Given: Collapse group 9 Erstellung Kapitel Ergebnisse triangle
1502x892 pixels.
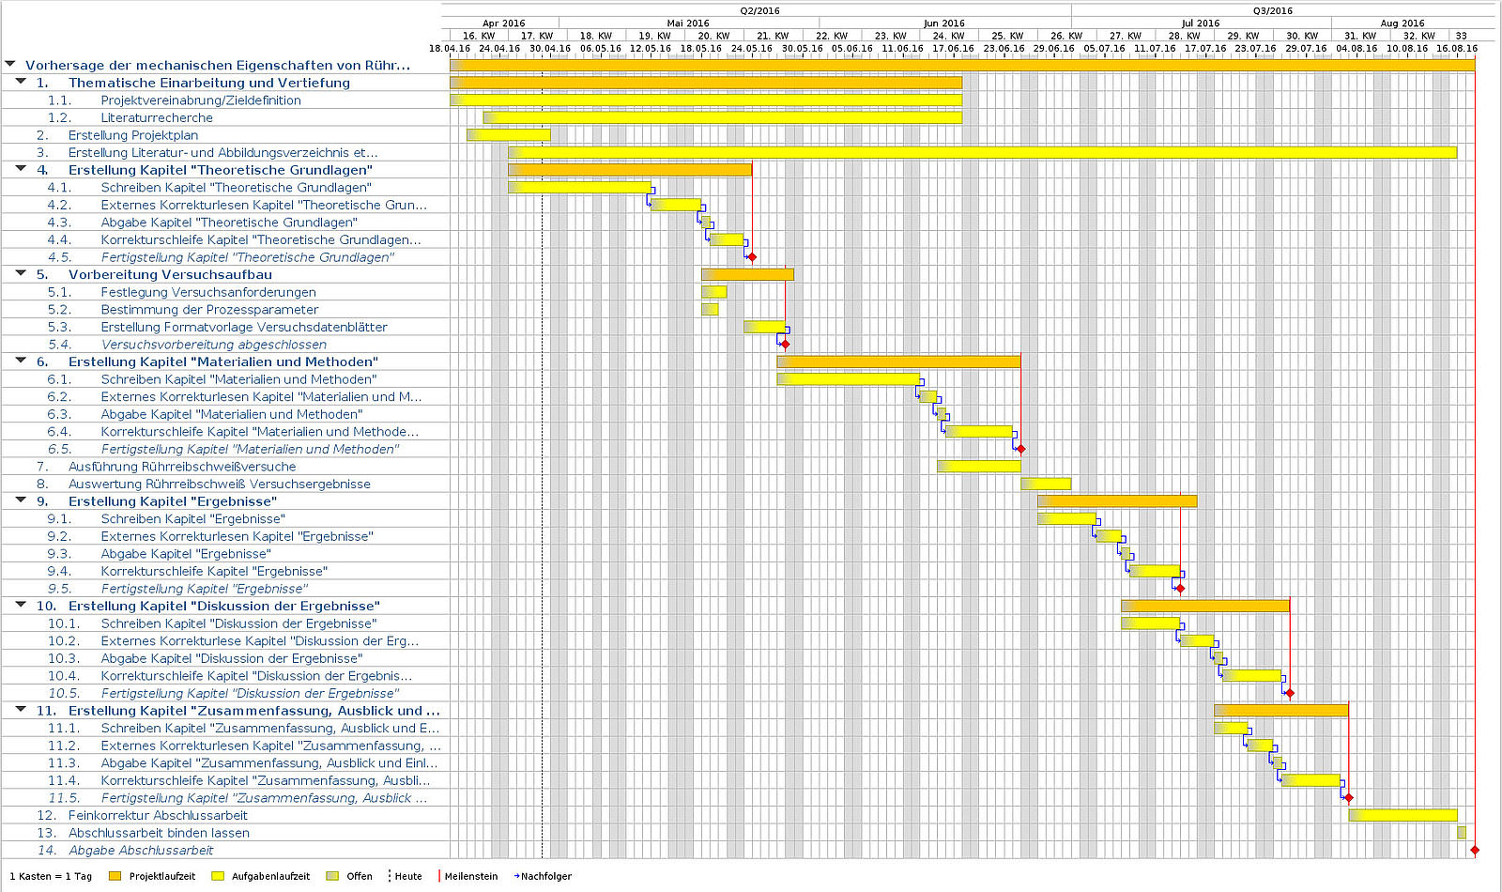Looking at the screenshot, I should click(x=21, y=500).
